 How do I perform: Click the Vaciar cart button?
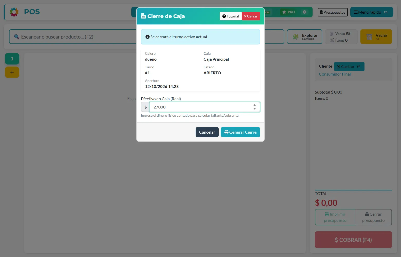pyautogui.click(x=376, y=37)
